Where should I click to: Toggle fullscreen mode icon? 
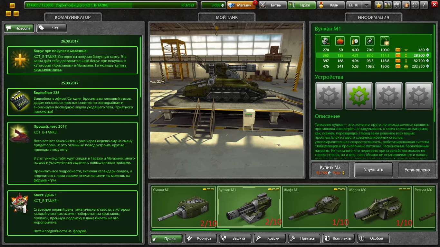415,5
